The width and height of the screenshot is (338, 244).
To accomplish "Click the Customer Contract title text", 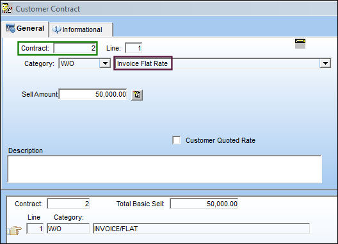I will [47, 9].
